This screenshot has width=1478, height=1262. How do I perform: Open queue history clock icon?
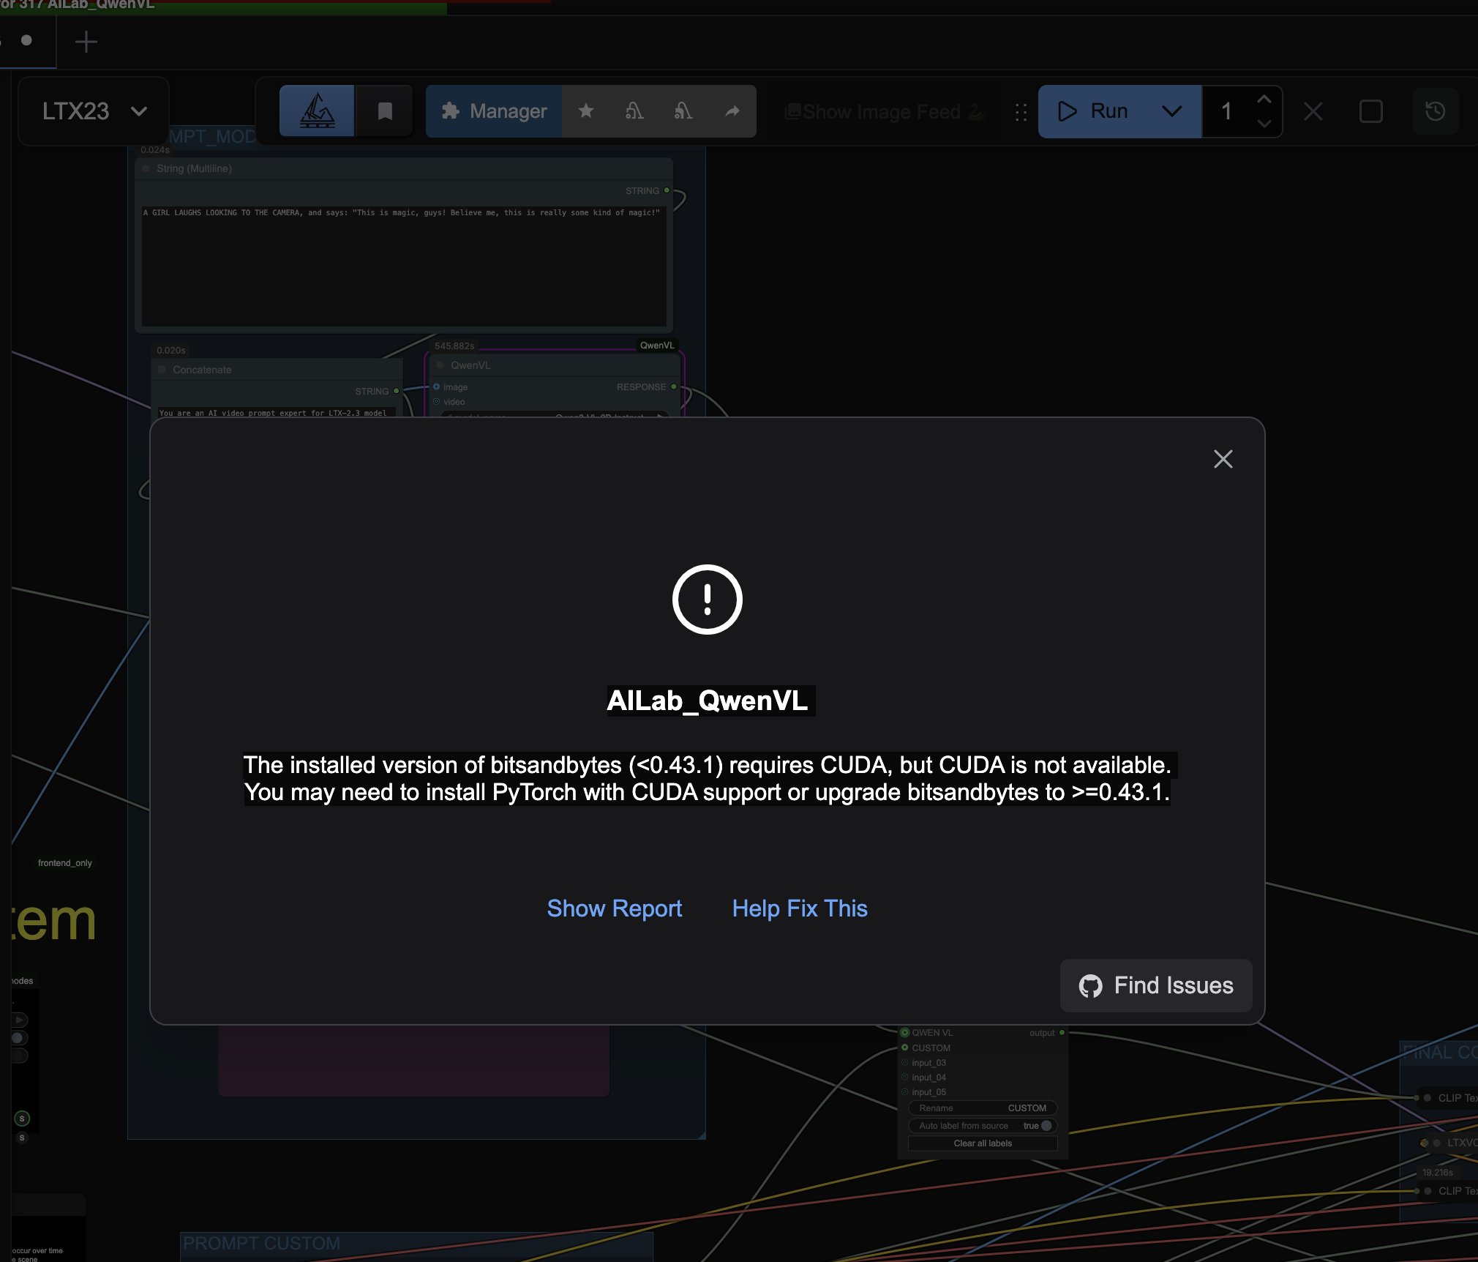tap(1435, 111)
